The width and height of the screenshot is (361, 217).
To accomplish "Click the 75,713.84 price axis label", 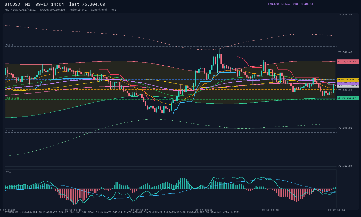I will 345,166.
